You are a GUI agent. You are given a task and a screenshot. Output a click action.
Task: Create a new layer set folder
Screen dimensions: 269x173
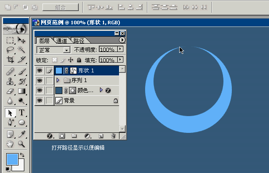[x=74, y=136]
